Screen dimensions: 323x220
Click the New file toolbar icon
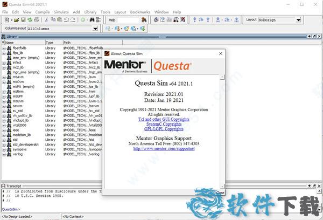(x=7, y=20)
